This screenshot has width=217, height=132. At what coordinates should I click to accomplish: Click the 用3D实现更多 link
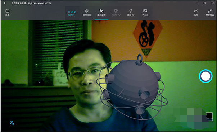point(72,13)
